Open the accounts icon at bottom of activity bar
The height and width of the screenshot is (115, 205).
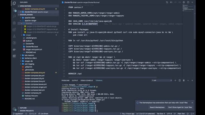point(14,109)
